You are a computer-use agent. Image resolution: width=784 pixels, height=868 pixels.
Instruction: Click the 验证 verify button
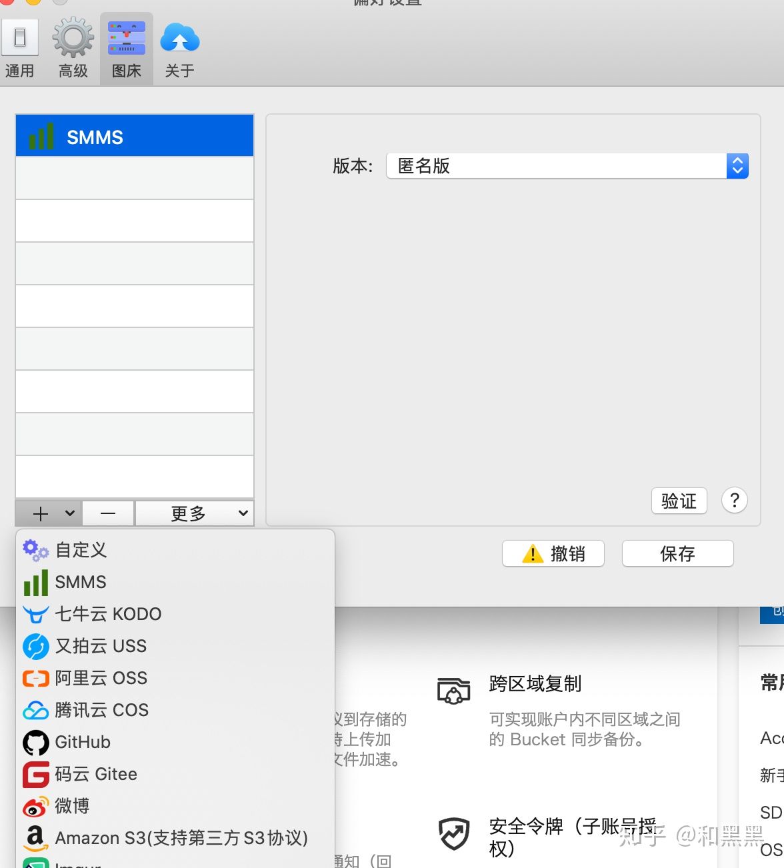click(679, 501)
